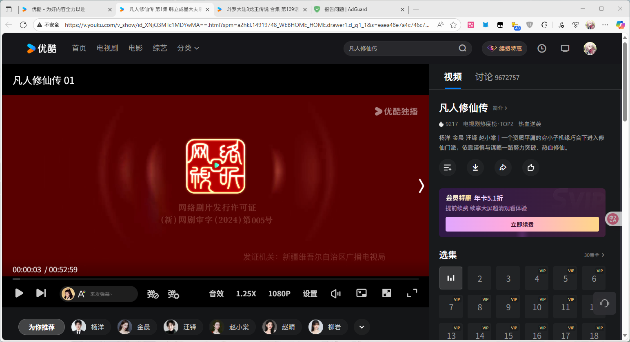Open the AdGuard shield extension icon
Viewport: 630px width, 342px height.
[530, 25]
